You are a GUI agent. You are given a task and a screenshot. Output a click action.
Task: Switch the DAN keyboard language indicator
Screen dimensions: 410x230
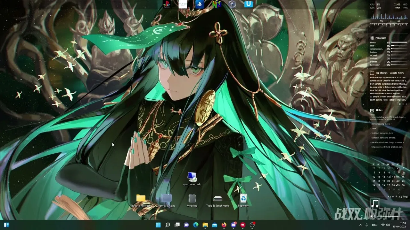375,225
